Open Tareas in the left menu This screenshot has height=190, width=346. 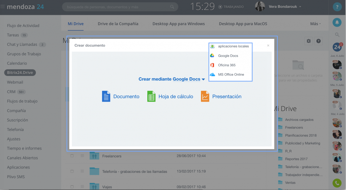click(x=13, y=35)
